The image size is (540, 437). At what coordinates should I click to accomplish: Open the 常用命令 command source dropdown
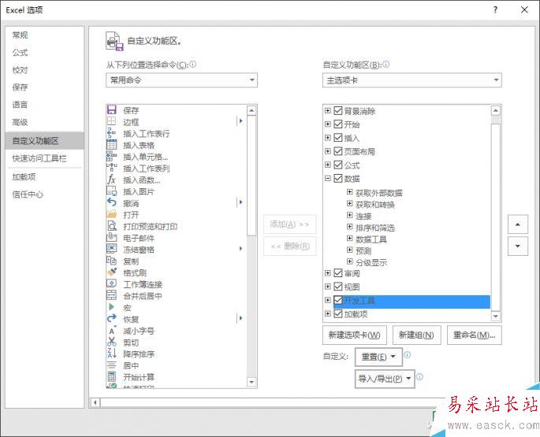181,80
